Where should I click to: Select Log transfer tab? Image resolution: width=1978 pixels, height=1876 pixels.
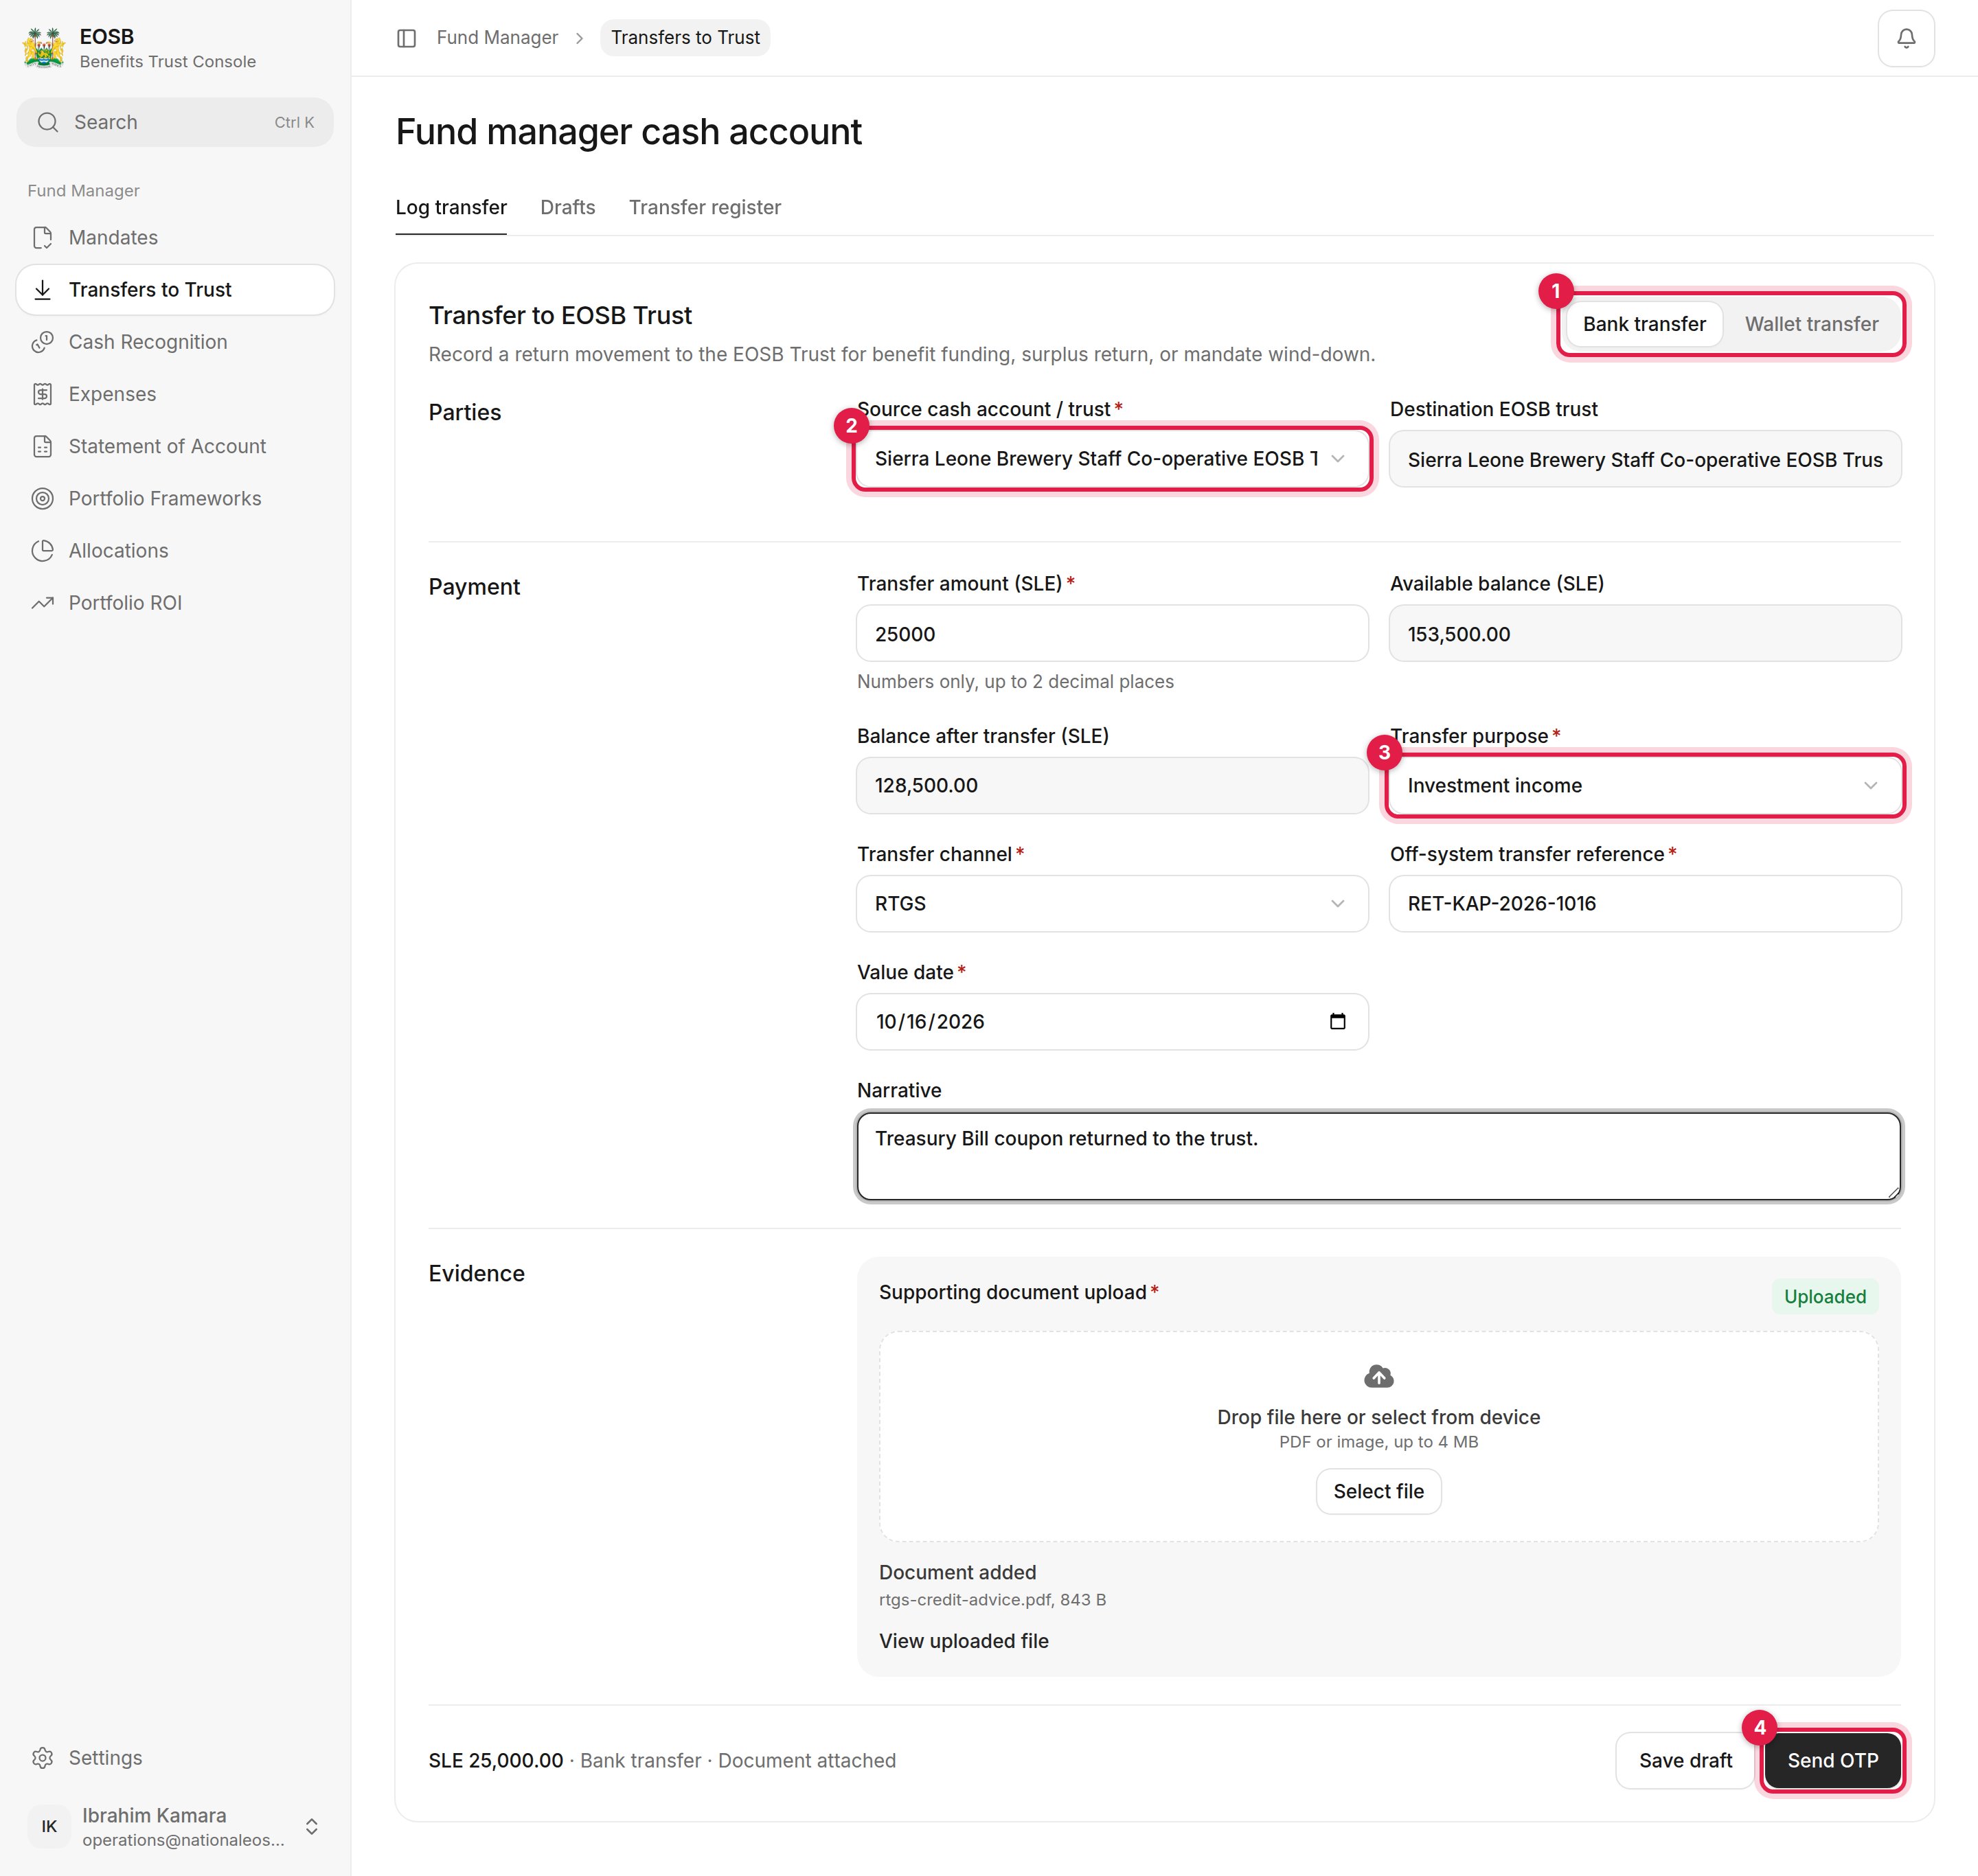coord(451,207)
